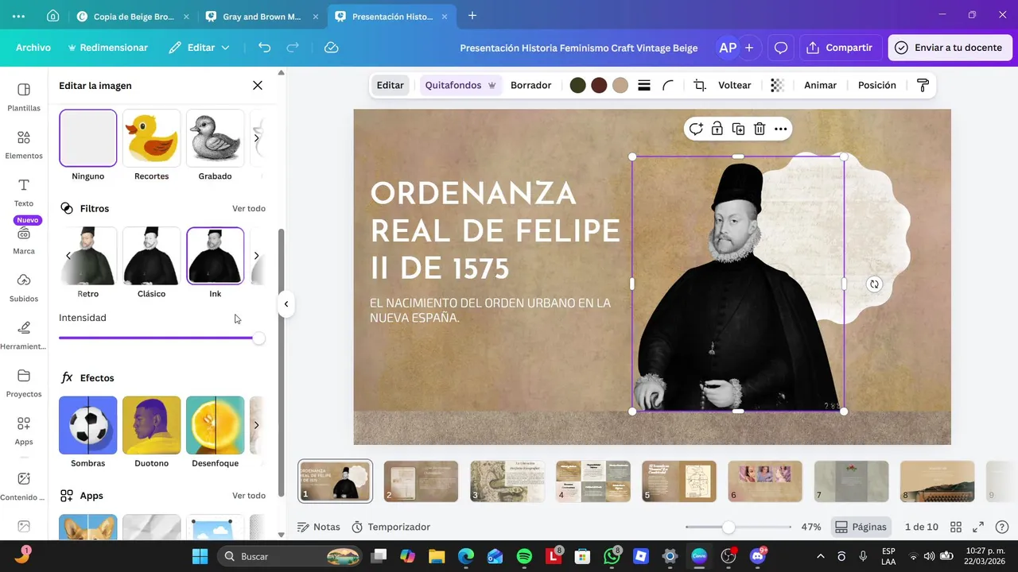This screenshot has height=572, width=1018.
Task: Show more magic style options arrow
Action: (x=256, y=138)
